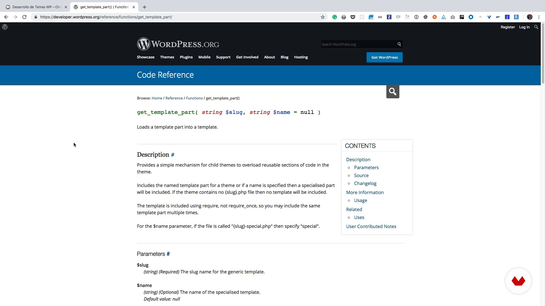Open the 1Password extension icon
The width and height of the screenshot is (545, 306).
click(x=416, y=17)
